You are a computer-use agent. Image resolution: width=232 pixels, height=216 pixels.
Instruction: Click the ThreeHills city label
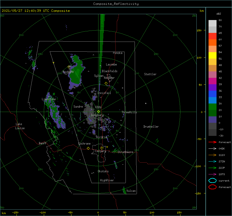point(129,112)
